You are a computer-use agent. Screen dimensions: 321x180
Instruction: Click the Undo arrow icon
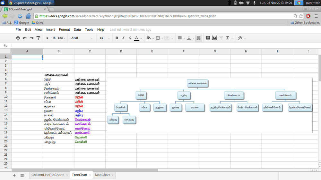(25, 38)
